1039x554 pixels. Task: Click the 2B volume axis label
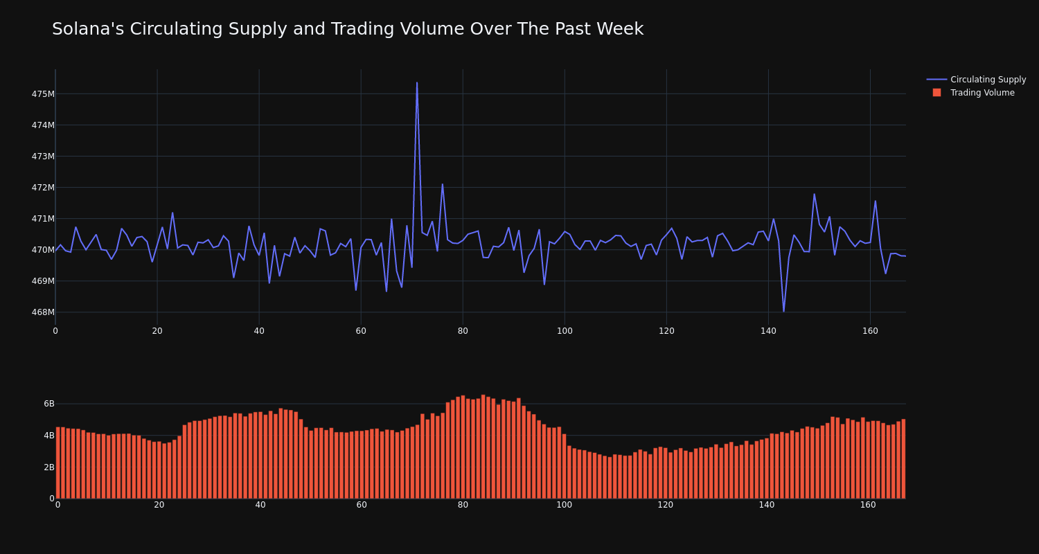pos(49,467)
